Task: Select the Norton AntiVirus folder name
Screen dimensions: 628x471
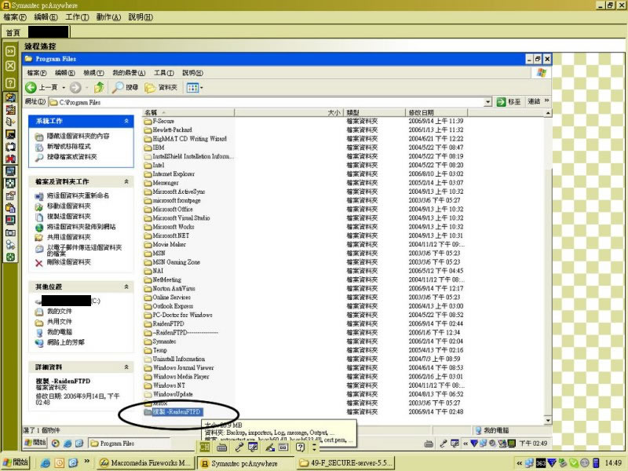Action: (173, 289)
